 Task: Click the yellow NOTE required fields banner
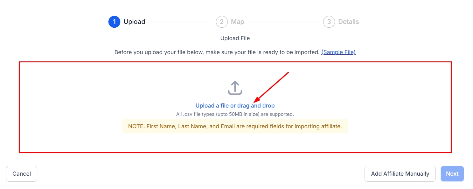click(235, 126)
